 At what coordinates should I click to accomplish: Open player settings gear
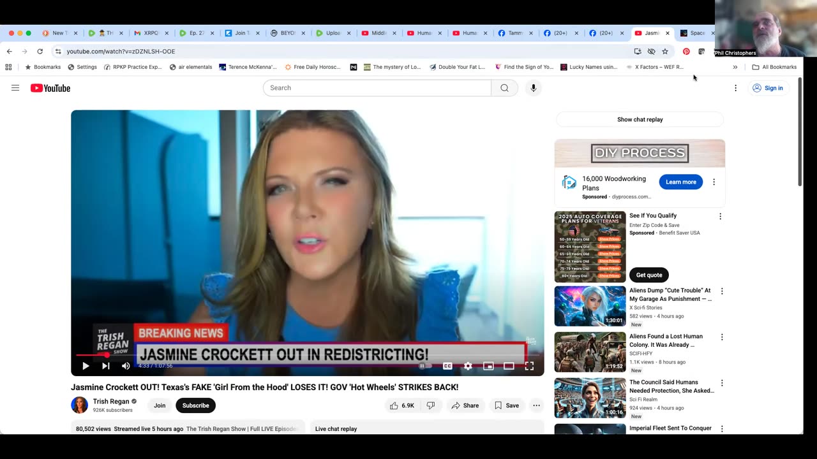click(x=468, y=366)
